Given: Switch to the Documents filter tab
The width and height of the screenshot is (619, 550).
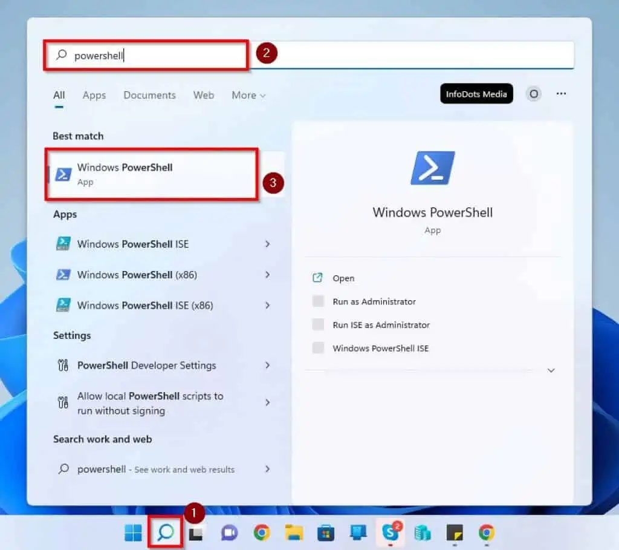Looking at the screenshot, I should tap(149, 95).
